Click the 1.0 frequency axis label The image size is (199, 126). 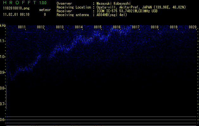[x=3, y=57]
